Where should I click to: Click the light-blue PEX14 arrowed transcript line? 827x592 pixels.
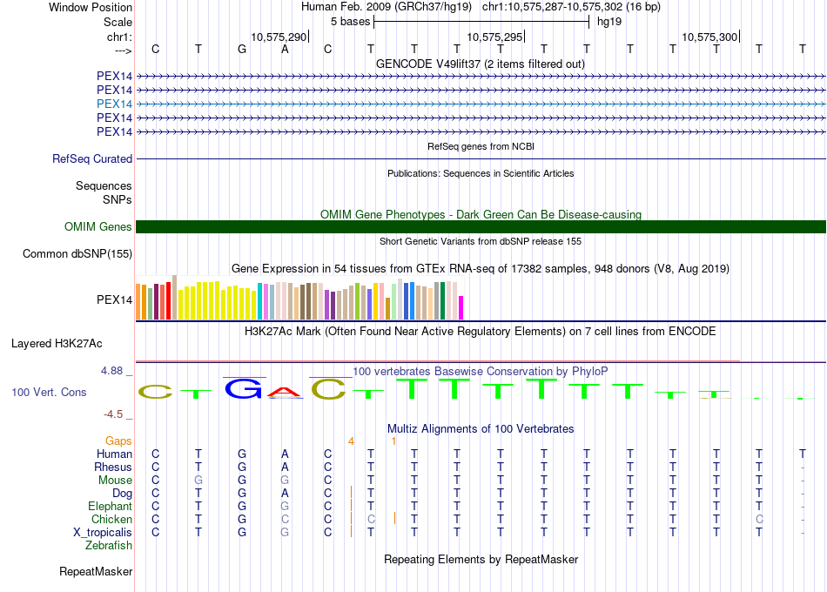pyautogui.click(x=481, y=104)
